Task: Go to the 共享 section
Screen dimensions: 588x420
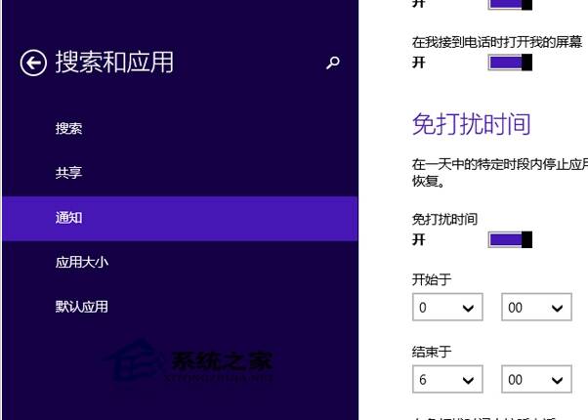Action: coord(68,173)
